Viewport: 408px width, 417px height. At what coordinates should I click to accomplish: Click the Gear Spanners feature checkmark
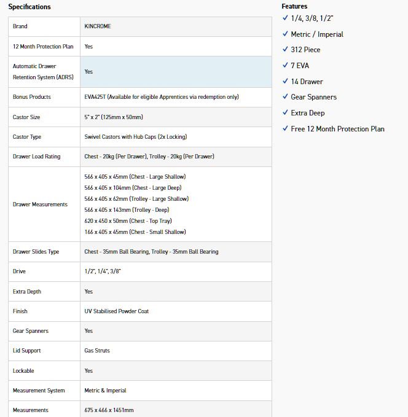coord(285,97)
